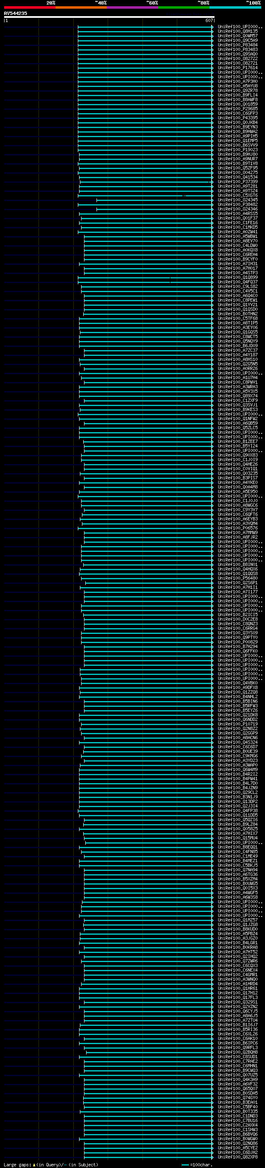
Task: Select the UniRef100_P19023 label
Action: pyautogui.click(x=238, y=150)
